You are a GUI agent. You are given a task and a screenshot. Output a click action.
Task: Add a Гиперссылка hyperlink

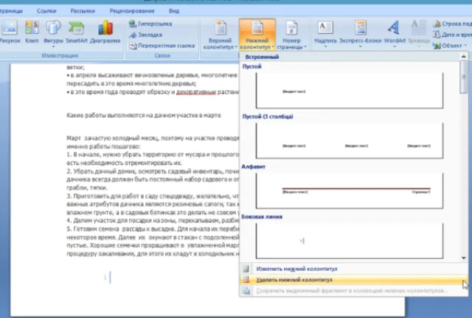pos(150,24)
